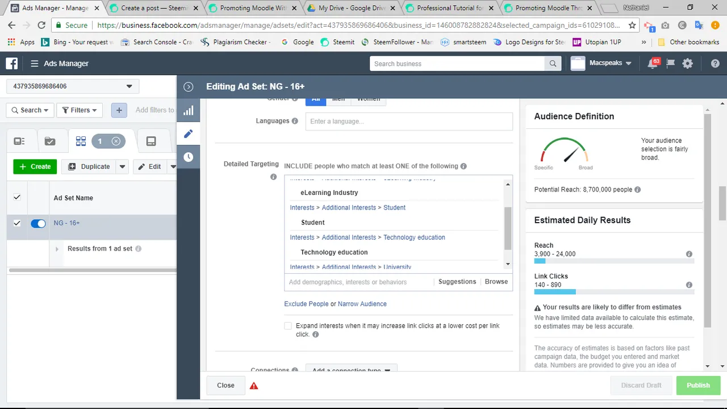
Task: Open the Steemit bookmark
Action: pyautogui.click(x=338, y=42)
